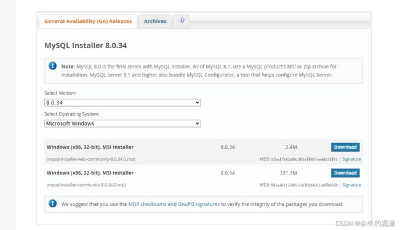Click the 331.3M file size value
The height and width of the screenshot is (230, 400).
288,173
